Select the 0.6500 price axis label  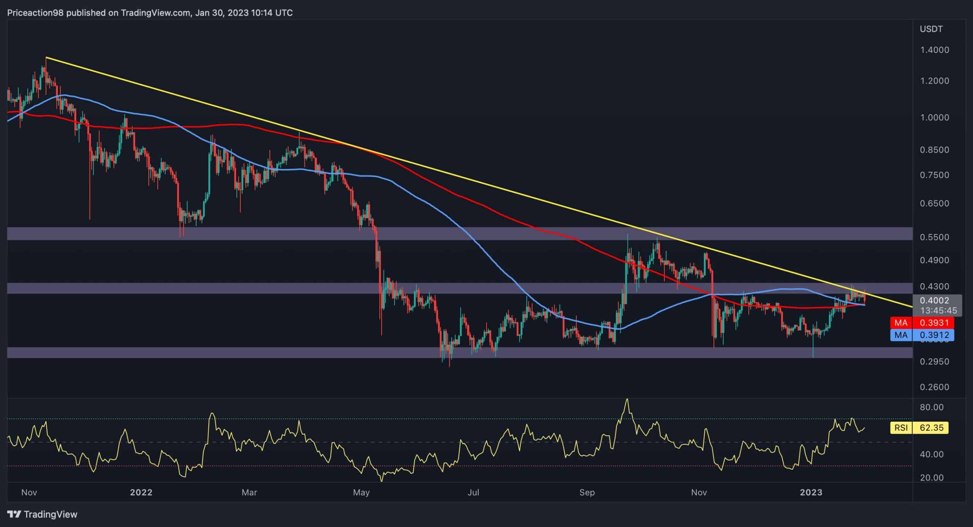click(935, 203)
